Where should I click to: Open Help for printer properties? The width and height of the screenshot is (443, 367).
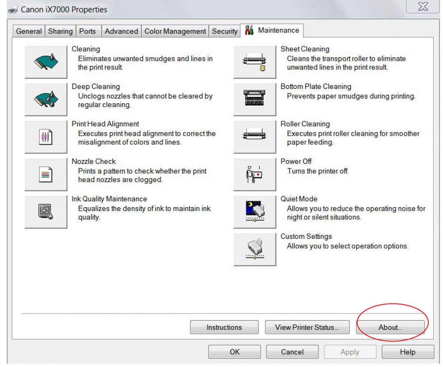(408, 352)
